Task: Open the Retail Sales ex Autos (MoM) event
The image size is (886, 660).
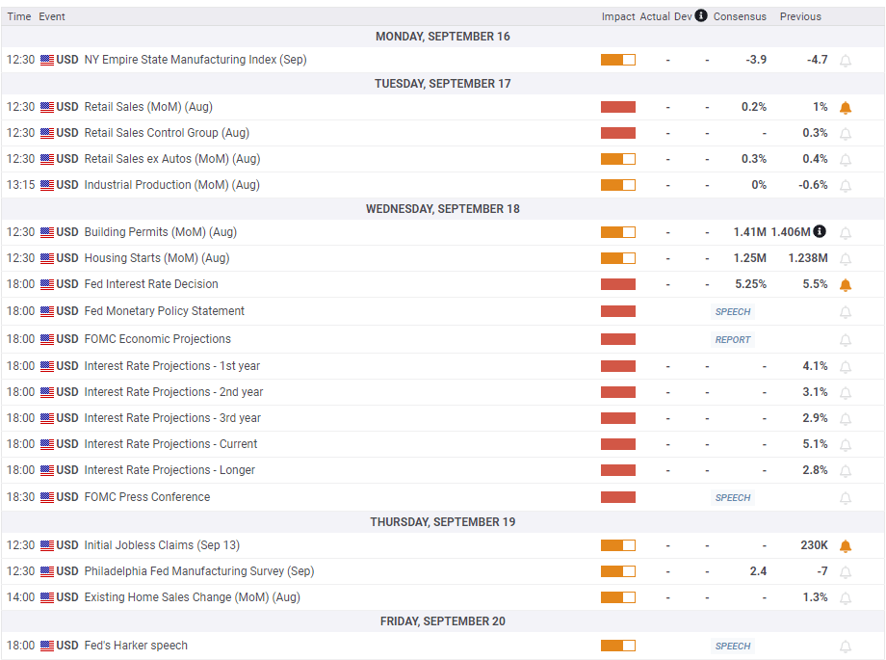Action: point(172,159)
